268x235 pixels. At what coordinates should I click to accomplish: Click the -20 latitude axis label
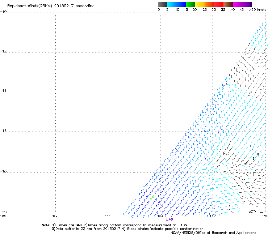pyautogui.click(x=3, y=212)
